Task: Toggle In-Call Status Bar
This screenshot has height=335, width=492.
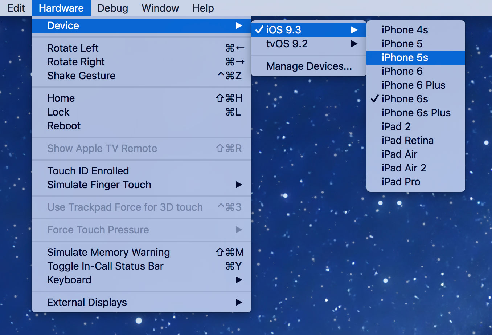Action: coord(142,266)
